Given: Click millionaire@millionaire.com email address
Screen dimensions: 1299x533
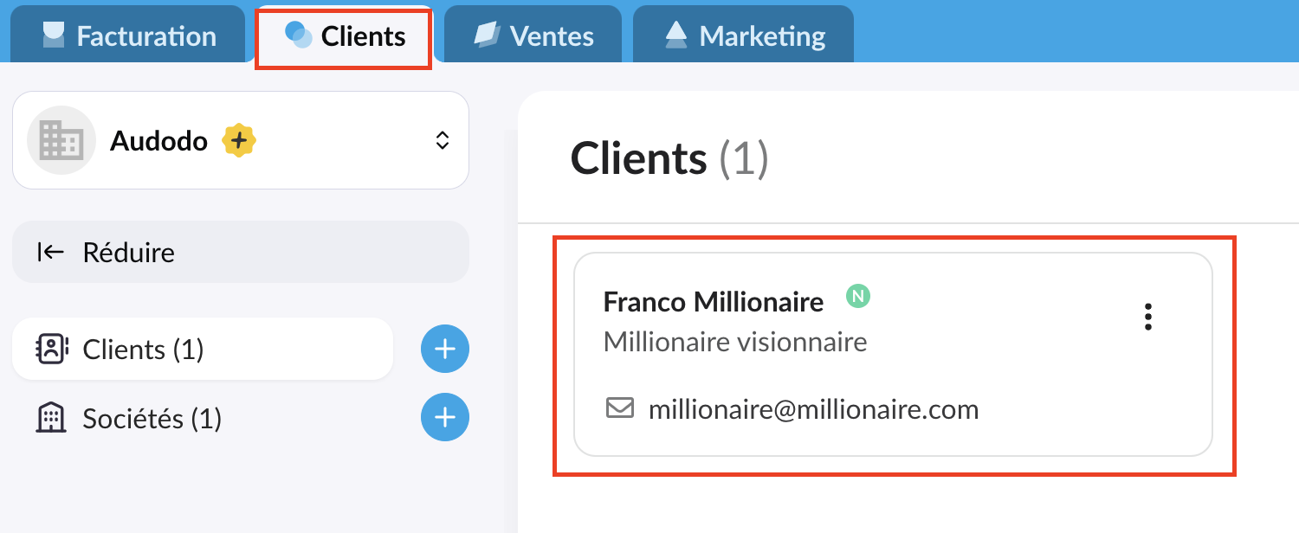Looking at the screenshot, I should pyautogui.click(x=813, y=408).
